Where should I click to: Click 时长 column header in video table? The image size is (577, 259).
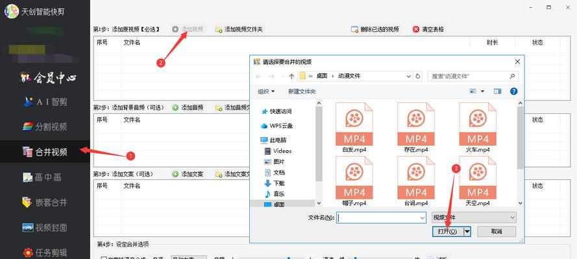[492, 43]
